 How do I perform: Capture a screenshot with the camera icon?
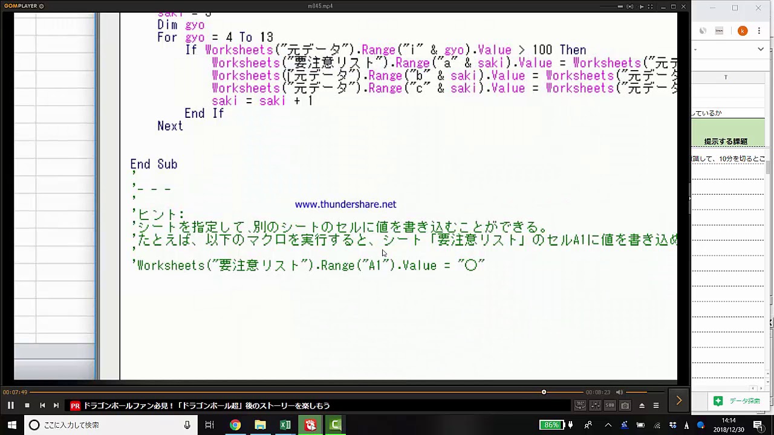[625, 405]
